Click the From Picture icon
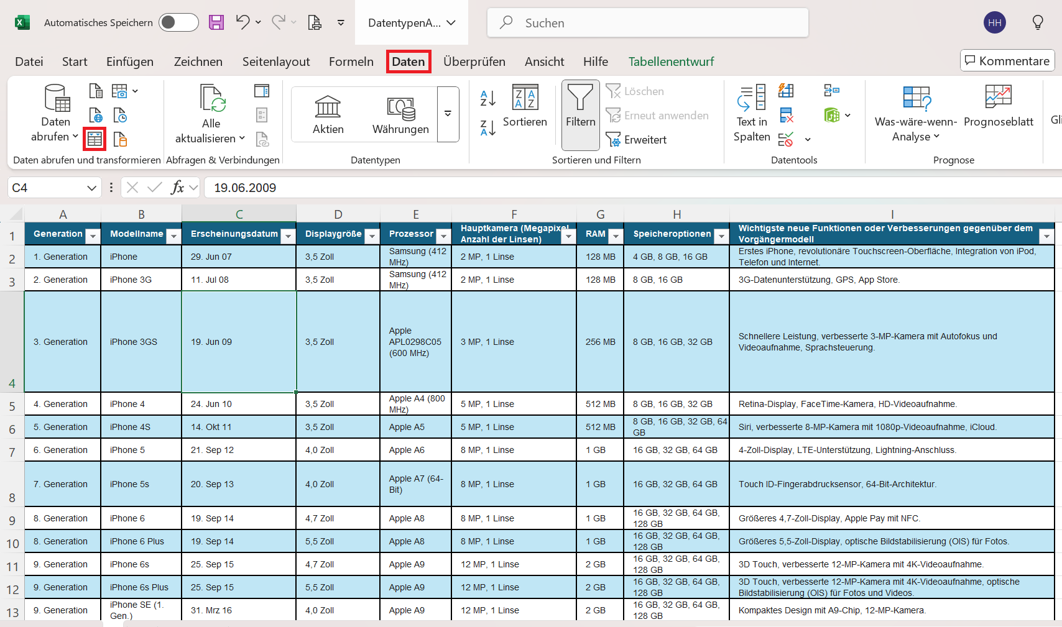The width and height of the screenshot is (1062, 627). pyautogui.click(x=120, y=91)
